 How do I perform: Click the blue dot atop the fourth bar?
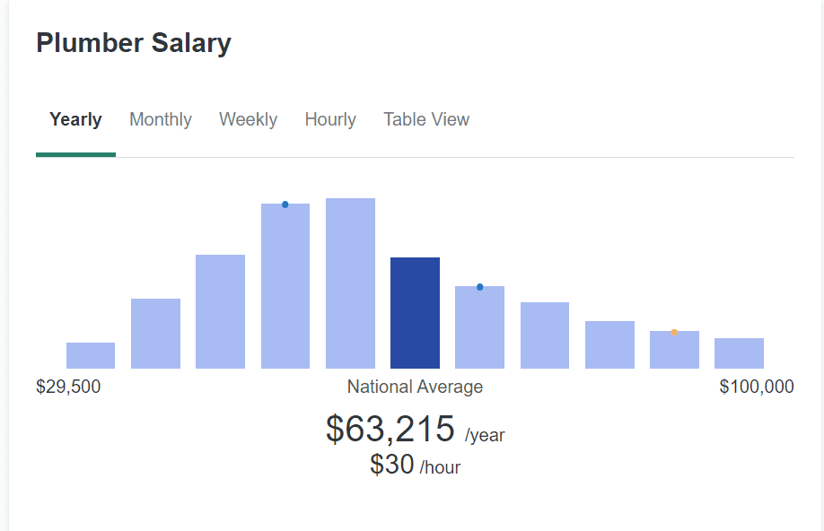(x=285, y=205)
